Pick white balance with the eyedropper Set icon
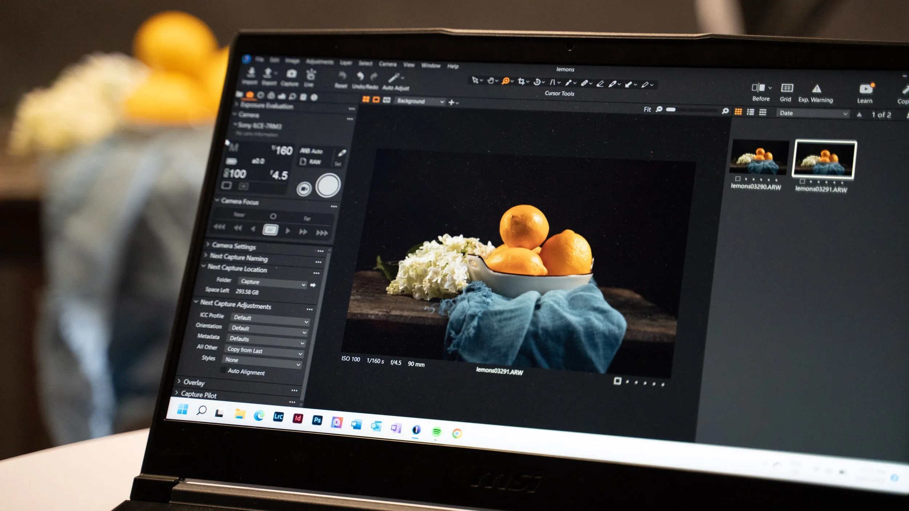The image size is (909, 511). 342,153
